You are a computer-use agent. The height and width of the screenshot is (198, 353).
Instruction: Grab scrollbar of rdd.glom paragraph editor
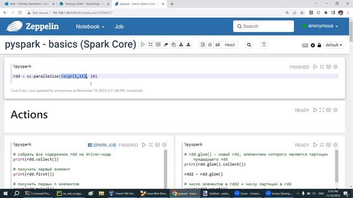tap(336, 166)
